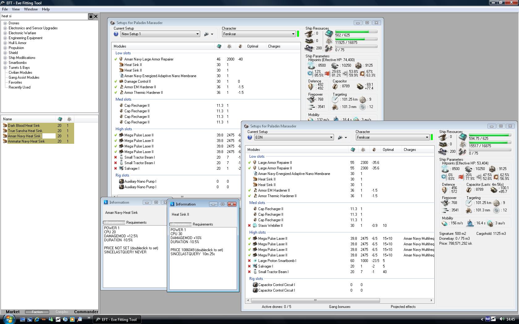Image resolution: width=519 pixels, height=324 pixels.
Task: Expand the Drones category in the tree
Action: [x=5, y=23]
